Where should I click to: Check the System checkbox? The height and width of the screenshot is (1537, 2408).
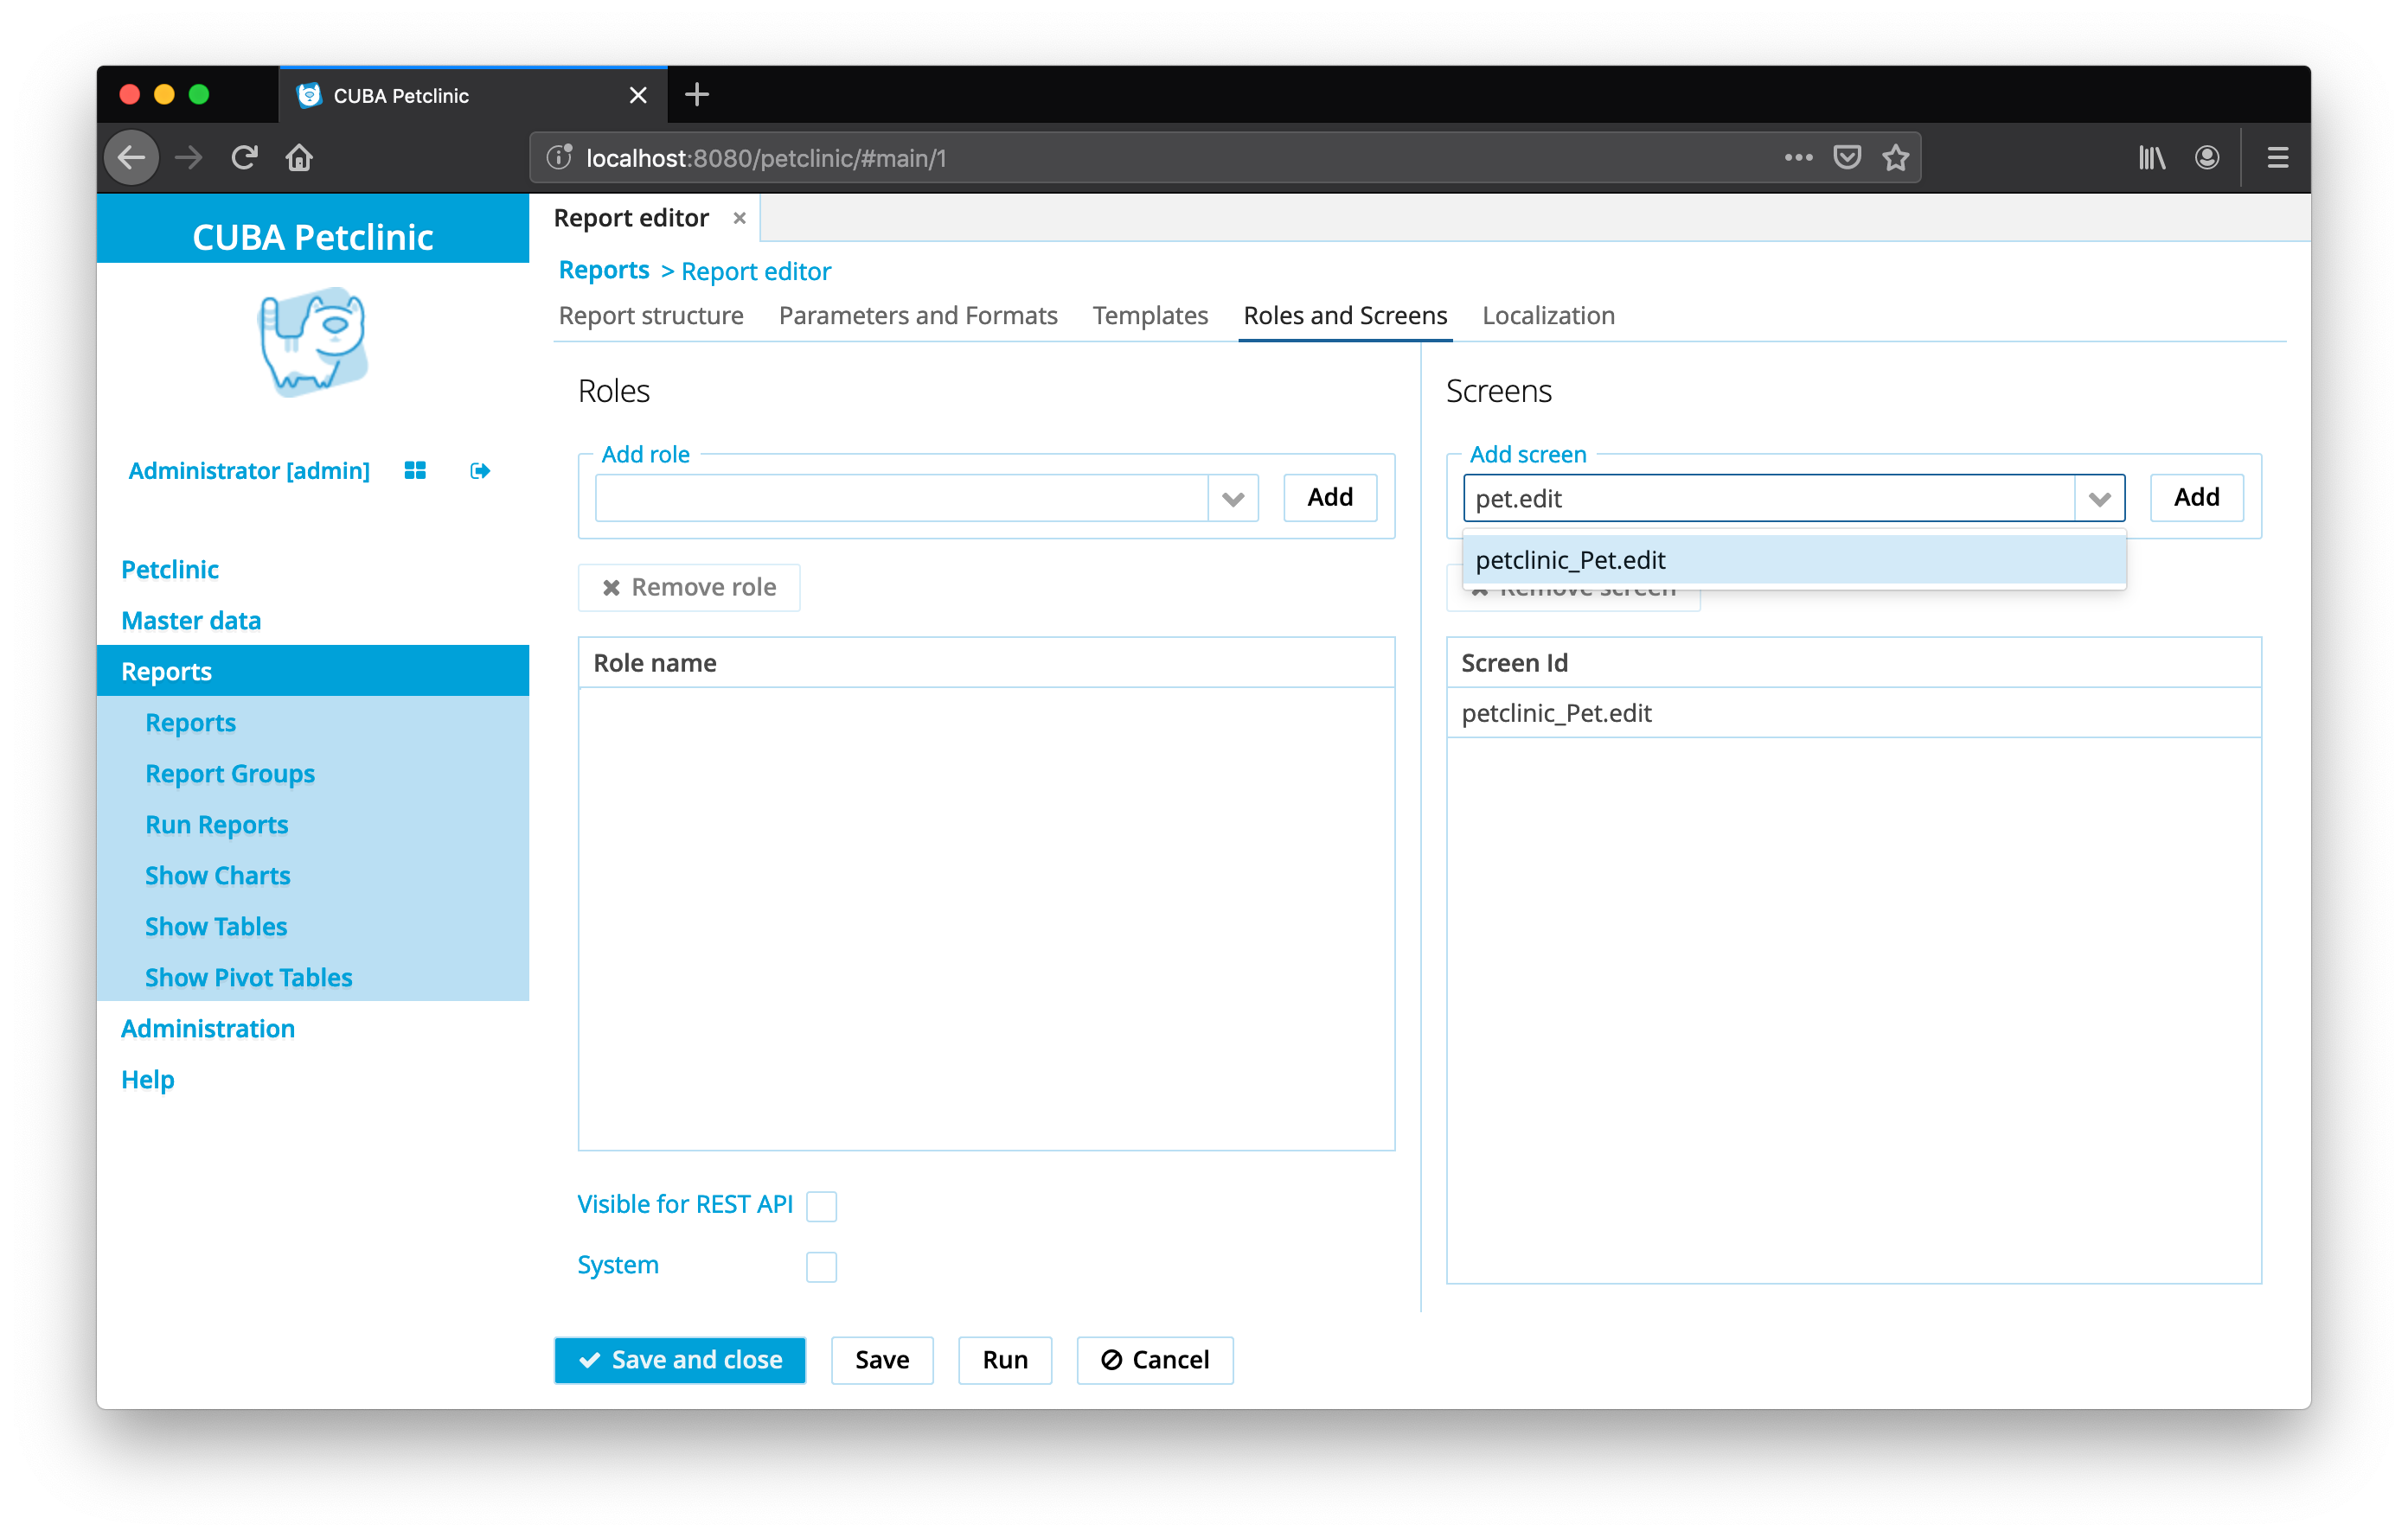pyautogui.click(x=821, y=1266)
